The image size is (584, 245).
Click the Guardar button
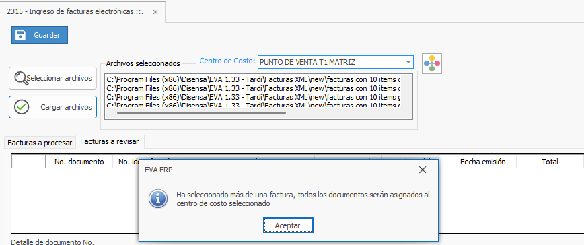pyautogui.click(x=40, y=35)
